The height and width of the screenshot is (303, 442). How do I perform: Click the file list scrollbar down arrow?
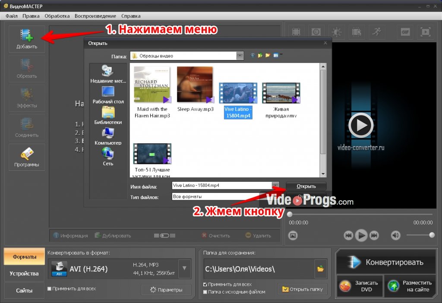point(323,174)
